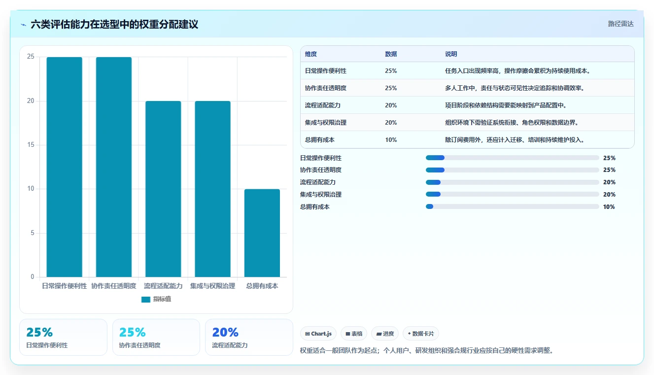654x375 pixels.
Task: Click x-axis label 协作责任透明度
Action: click(114, 286)
